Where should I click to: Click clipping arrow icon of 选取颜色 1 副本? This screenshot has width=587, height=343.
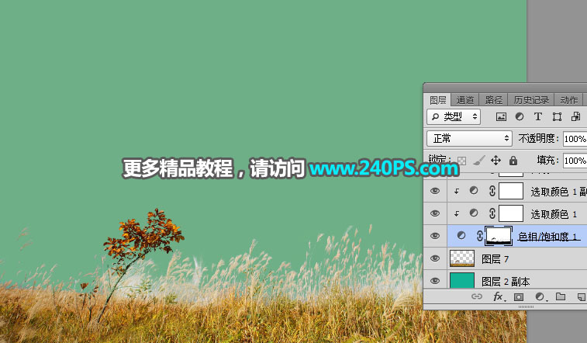[x=457, y=191]
